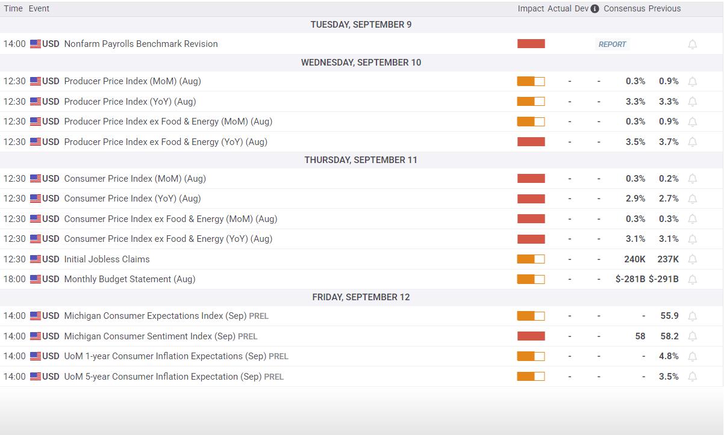Click bell icon for Monthly Budget Statement
Image resolution: width=724 pixels, height=435 pixels.
click(x=692, y=280)
